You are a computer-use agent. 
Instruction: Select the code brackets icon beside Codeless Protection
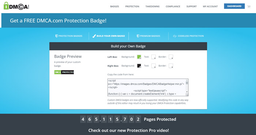point(174,36)
